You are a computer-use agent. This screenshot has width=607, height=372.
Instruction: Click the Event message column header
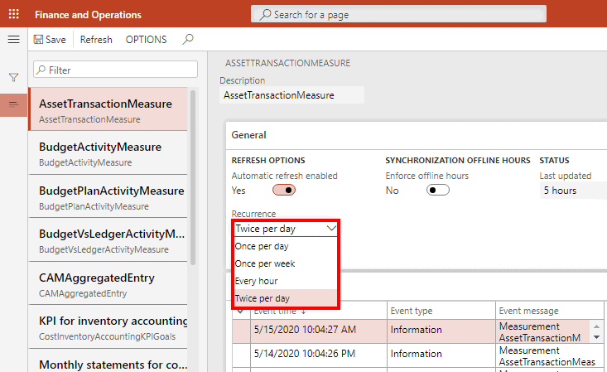(x=549, y=311)
